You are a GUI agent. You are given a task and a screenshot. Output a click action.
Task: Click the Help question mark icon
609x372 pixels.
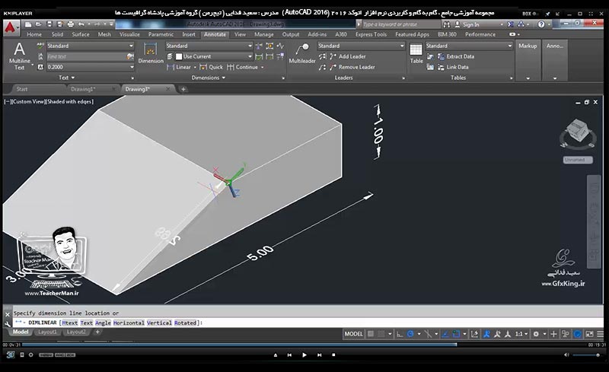[x=541, y=24]
